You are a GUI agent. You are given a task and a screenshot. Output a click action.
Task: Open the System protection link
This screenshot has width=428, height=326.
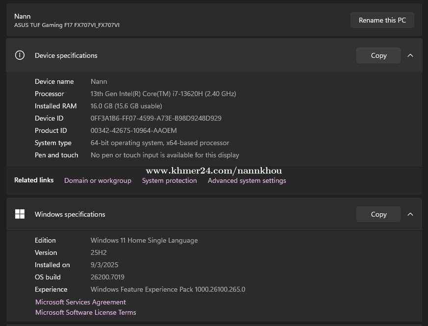[x=169, y=180]
